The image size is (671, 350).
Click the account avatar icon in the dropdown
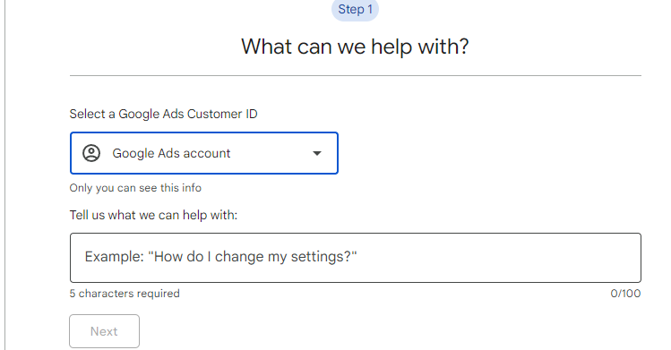(91, 153)
